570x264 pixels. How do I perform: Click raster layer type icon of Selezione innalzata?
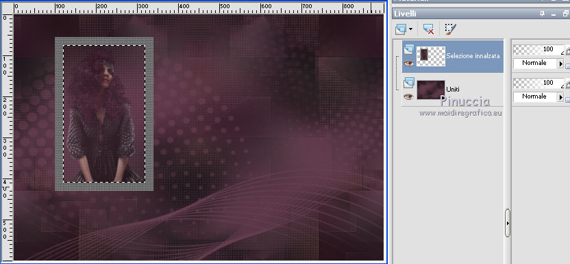click(x=408, y=49)
